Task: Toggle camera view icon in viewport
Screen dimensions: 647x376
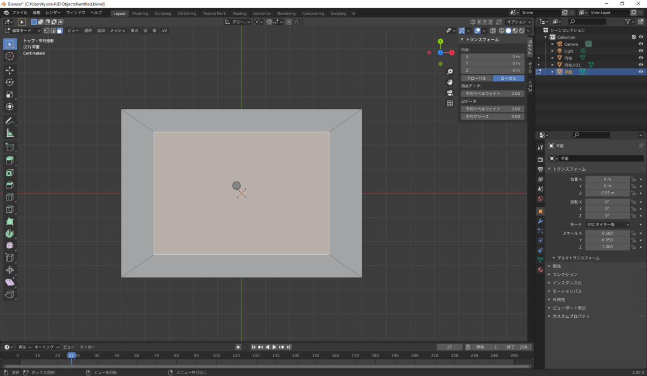Action: 450,93
